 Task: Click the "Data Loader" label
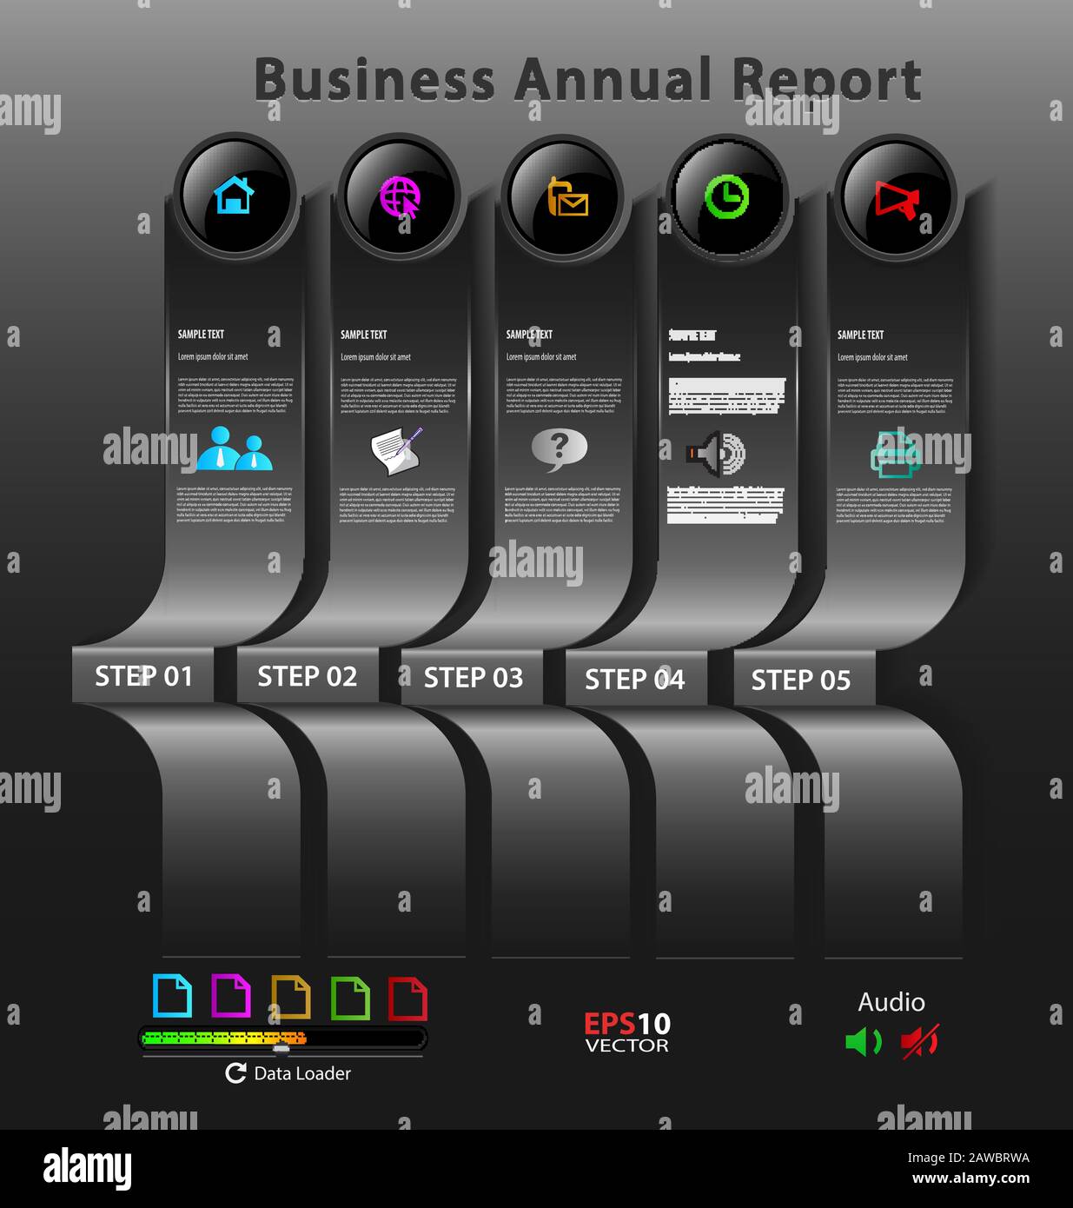coord(302,1073)
